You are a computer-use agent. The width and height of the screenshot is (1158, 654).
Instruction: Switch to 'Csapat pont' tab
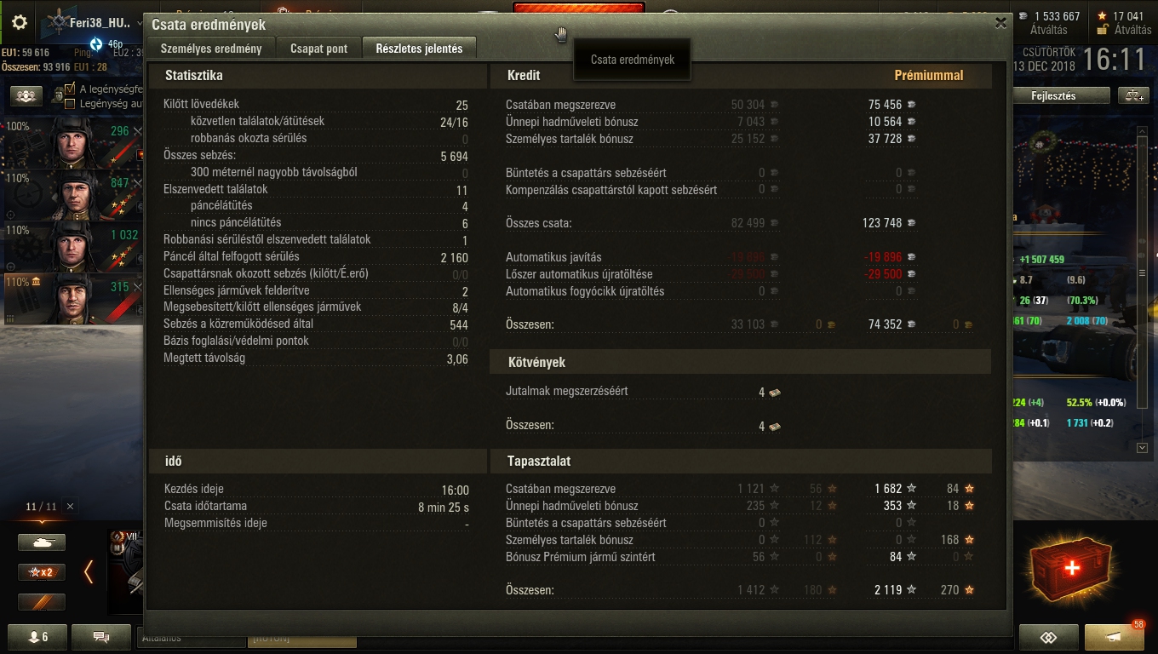pyautogui.click(x=318, y=49)
